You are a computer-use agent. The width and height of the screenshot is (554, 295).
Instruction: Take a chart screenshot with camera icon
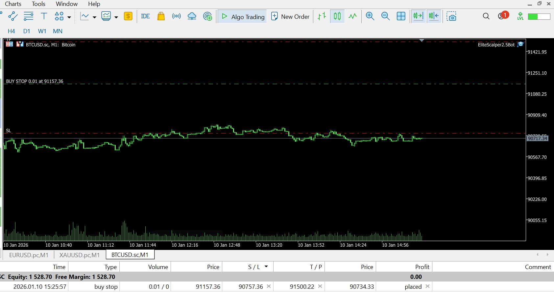tap(452, 16)
